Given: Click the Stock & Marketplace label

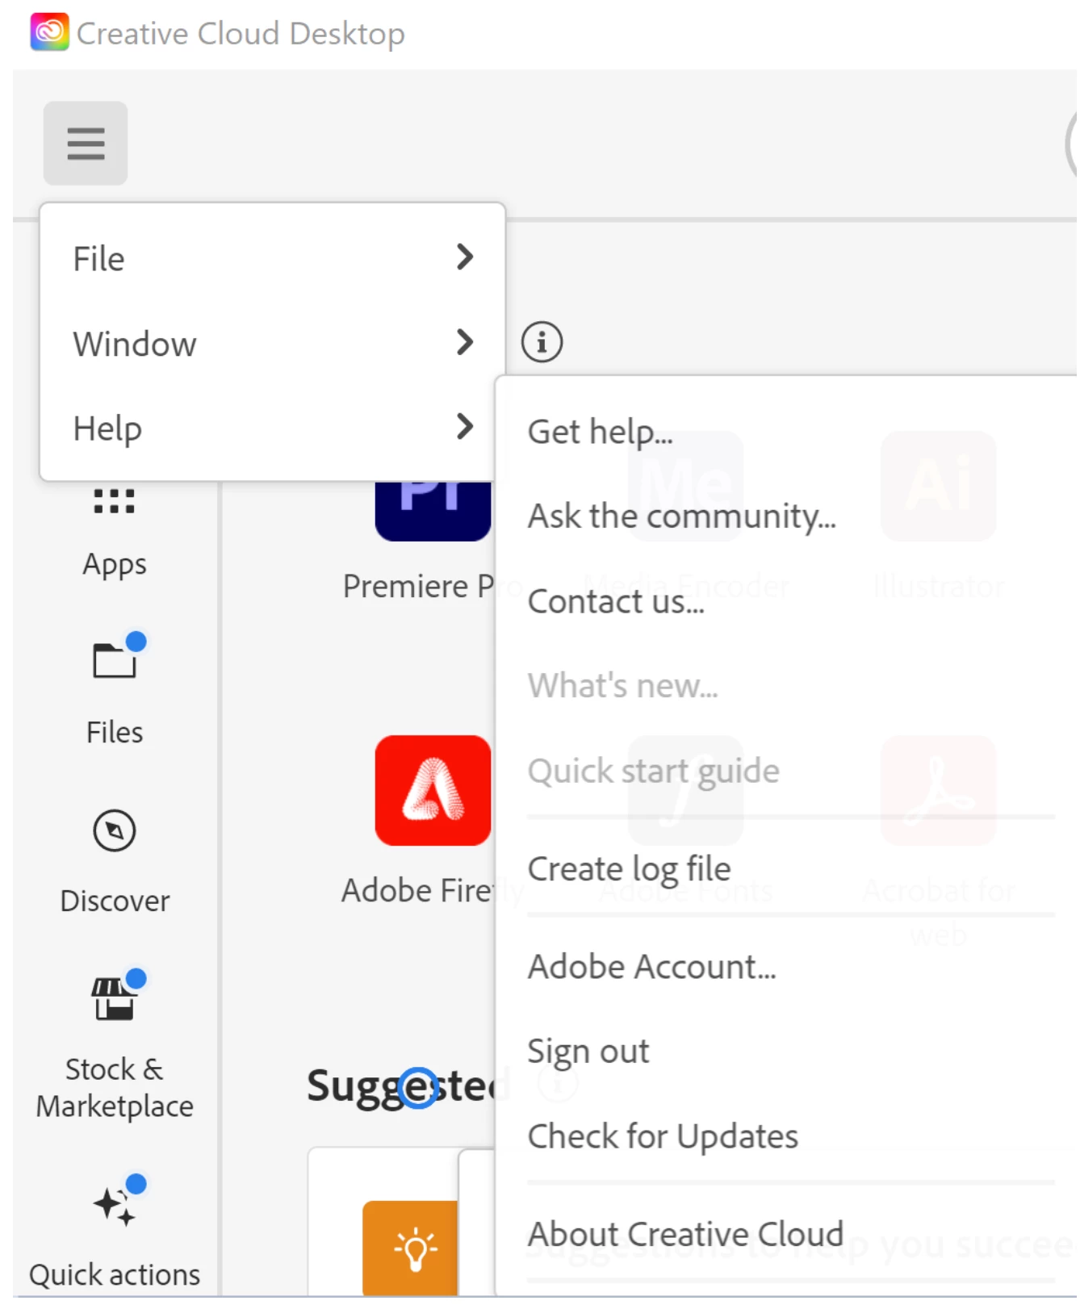Looking at the screenshot, I should click(x=115, y=1088).
